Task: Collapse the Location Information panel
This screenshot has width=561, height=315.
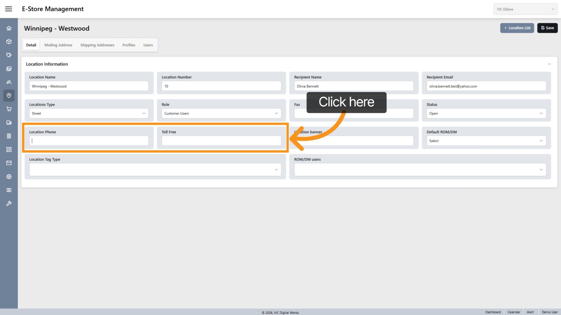Action: pyautogui.click(x=549, y=64)
